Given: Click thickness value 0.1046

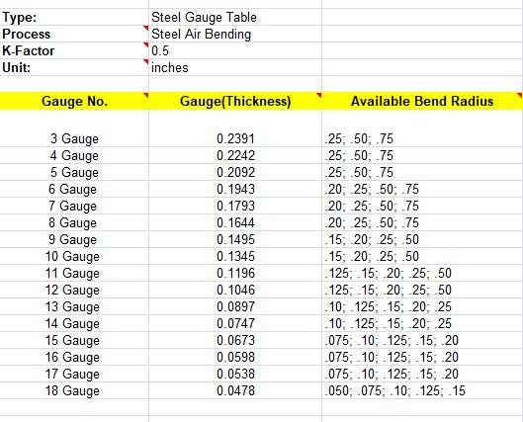Looking at the screenshot, I should click(235, 290).
